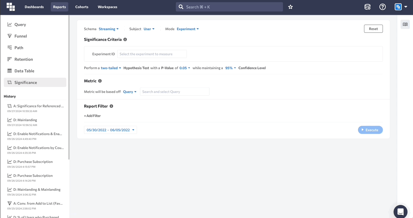This screenshot has width=413, height=218.
Task: Click the search magnifier icon
Action: coord(181,7)
